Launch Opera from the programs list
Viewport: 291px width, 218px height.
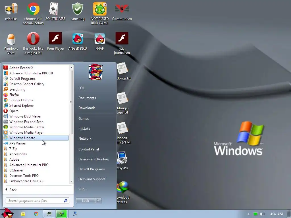click(36, 111)
